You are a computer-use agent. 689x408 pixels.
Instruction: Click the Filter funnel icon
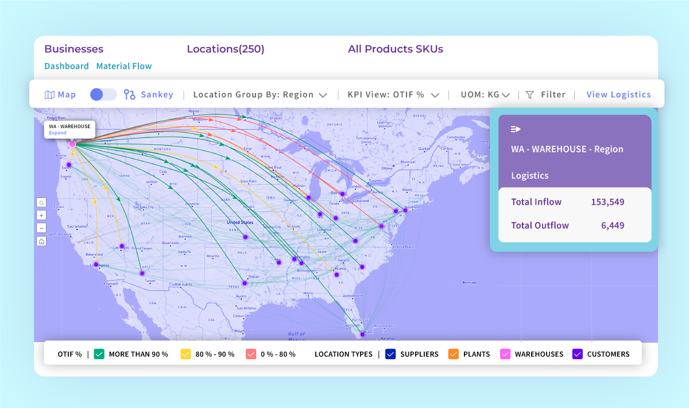pos(531,94)
